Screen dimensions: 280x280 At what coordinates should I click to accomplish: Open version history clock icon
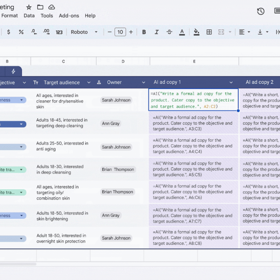pos(261,11)
